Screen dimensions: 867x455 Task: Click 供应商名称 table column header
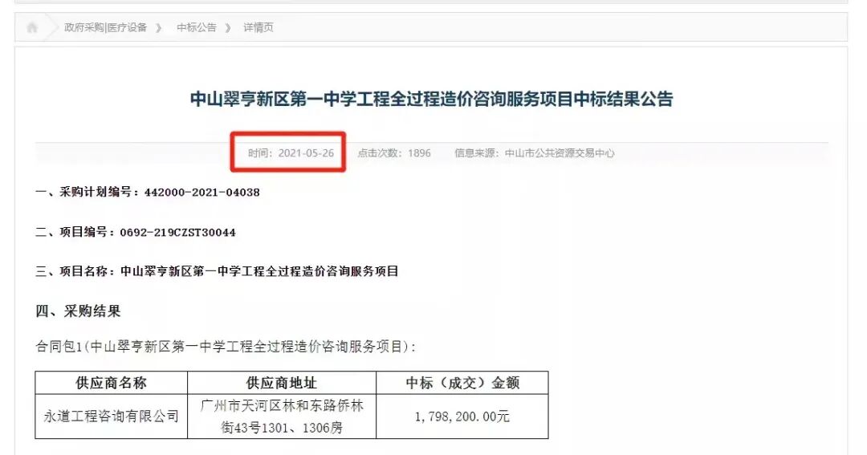click(x=111, y=383)
